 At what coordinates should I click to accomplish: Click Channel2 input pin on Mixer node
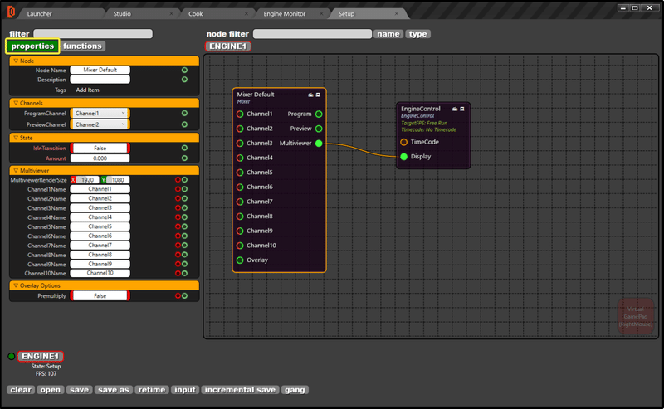pyautogui.click(x=240, y=129)
